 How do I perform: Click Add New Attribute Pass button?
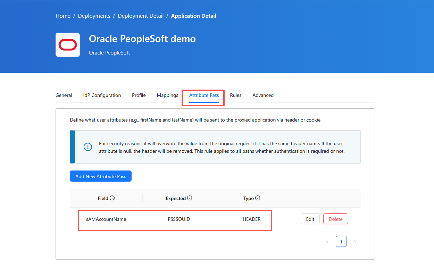click(x=101, y=176)
